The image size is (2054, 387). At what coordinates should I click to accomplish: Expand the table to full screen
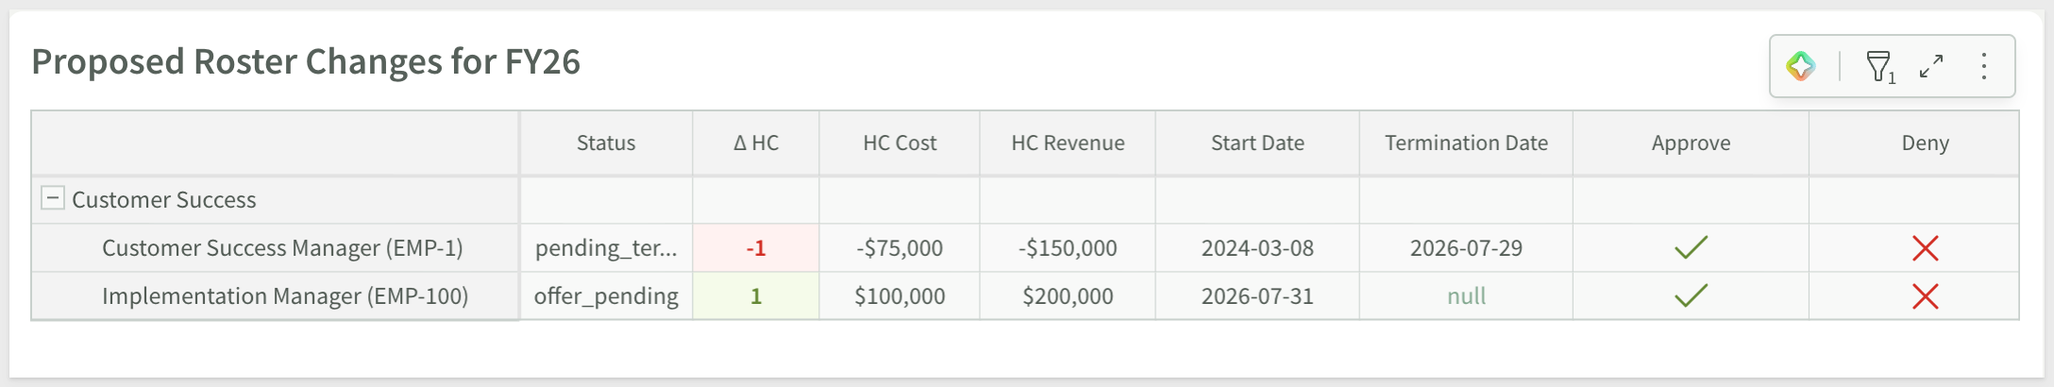[1931, 66]
